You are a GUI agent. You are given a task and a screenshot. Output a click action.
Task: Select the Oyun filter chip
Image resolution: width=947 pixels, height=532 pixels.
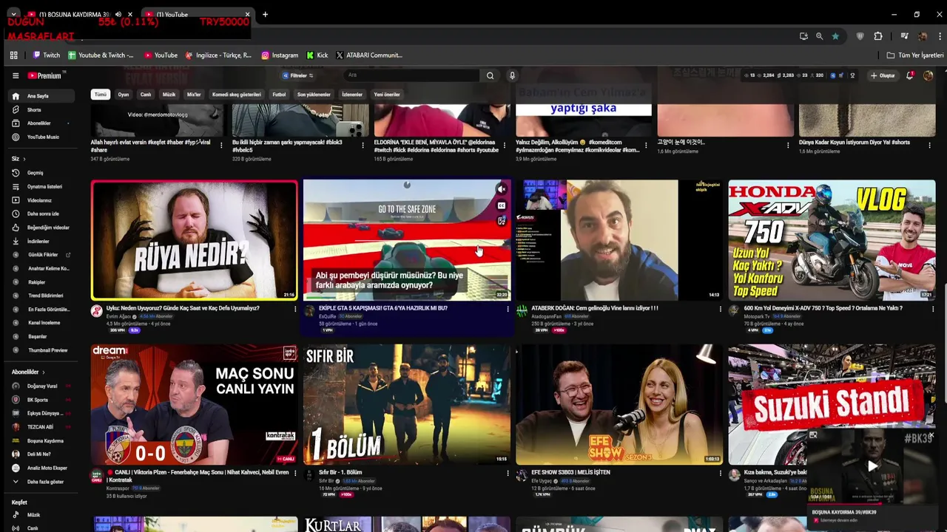124,95
